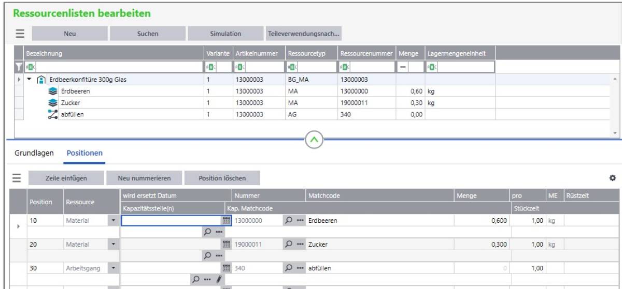Open the equals filter operator for Menge column

402,67
